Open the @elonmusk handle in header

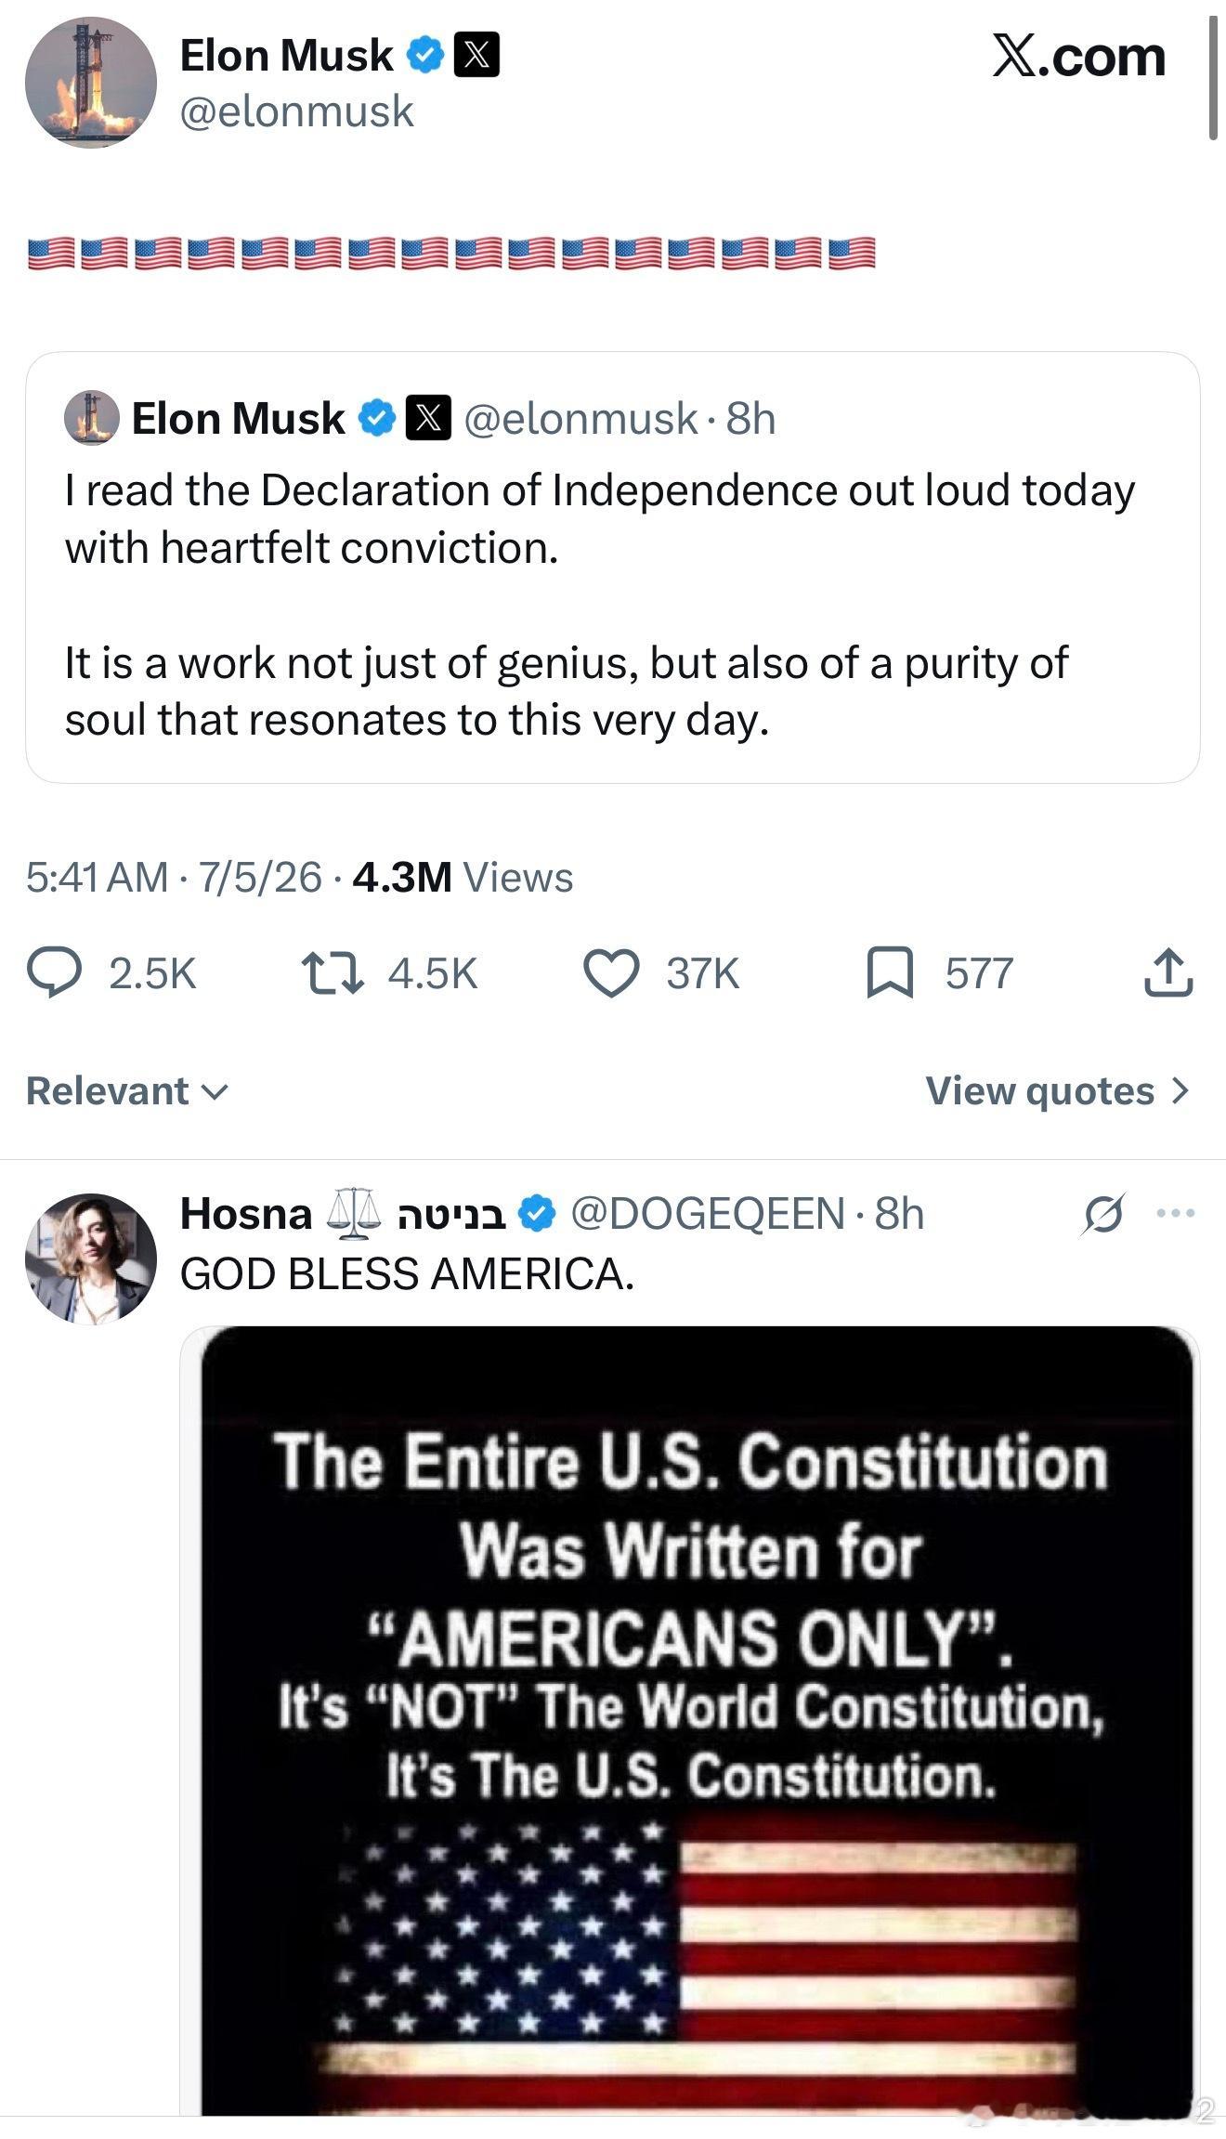pos(296,111)
